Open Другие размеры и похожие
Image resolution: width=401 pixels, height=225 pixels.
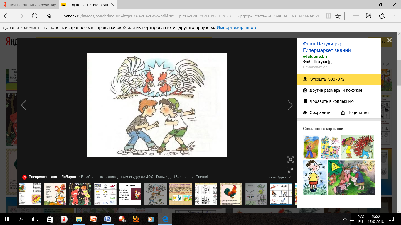coord(336,90)
